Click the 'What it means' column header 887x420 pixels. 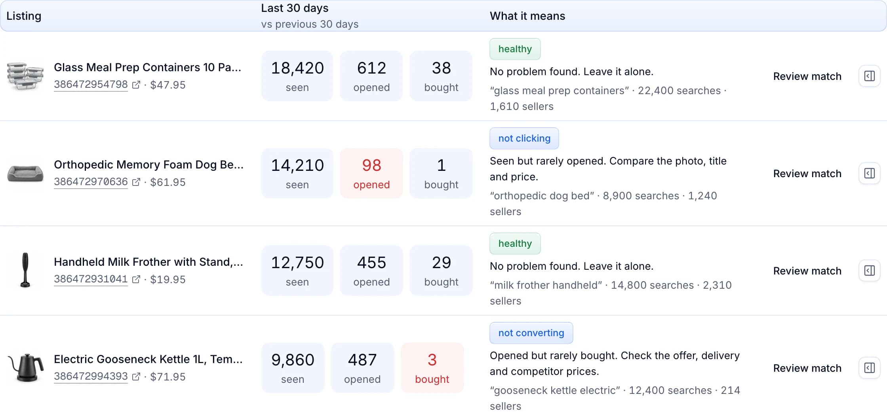pyautogui.click(x=527, y=16)
